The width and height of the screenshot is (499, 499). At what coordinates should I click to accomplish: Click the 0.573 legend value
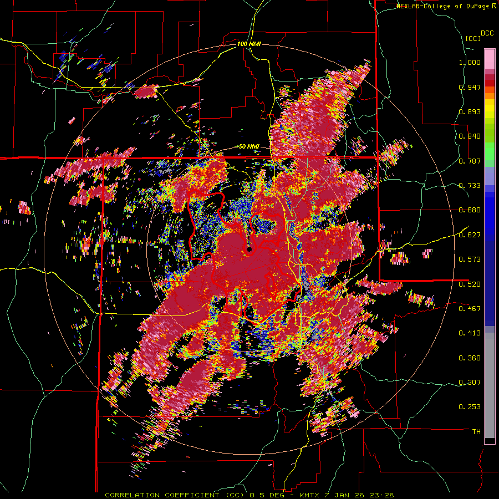(x=470, y=259)
